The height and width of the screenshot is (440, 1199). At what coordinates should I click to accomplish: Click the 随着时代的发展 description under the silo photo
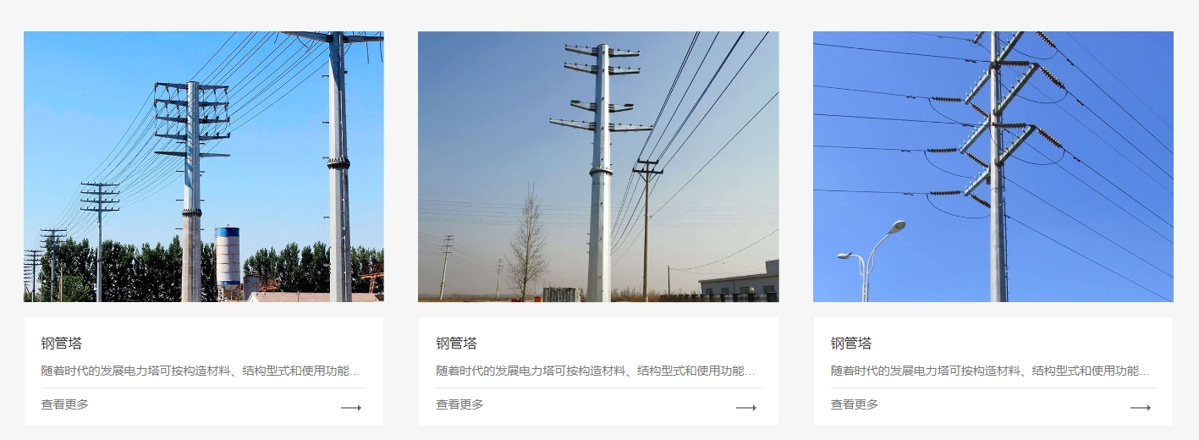[201, 371]
